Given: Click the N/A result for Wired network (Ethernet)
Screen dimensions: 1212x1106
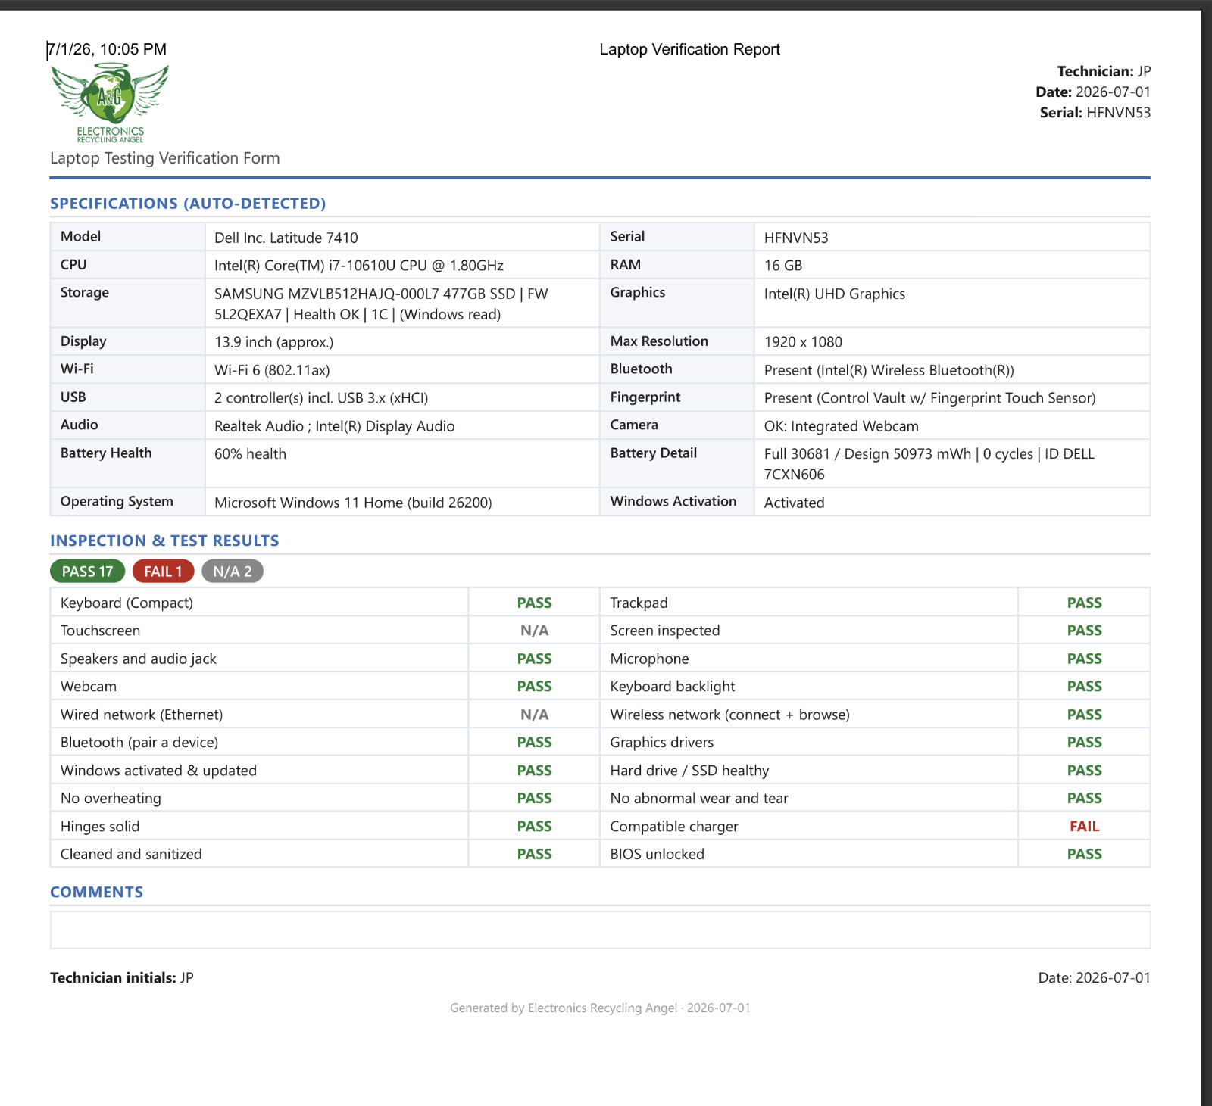Looking at the screenshot, I should click(x=535, y=715).
